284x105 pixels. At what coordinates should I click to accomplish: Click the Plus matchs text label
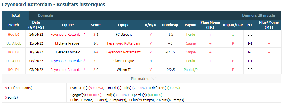(x=140, y=79)
